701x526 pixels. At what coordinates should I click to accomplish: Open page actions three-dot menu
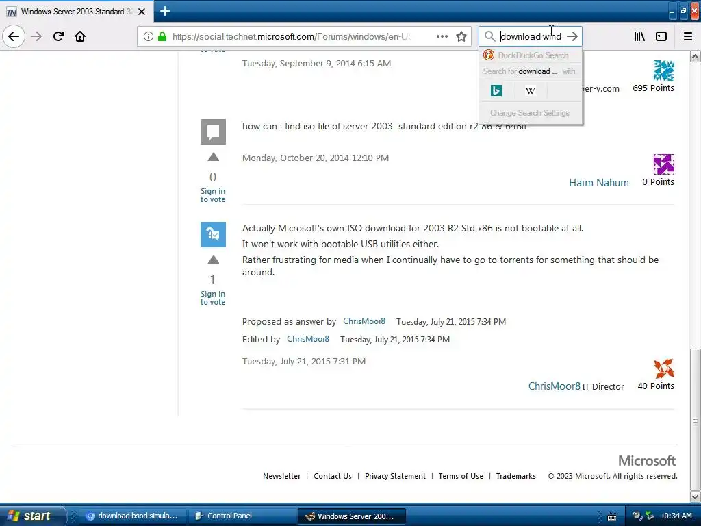click(x=442, y=36)
